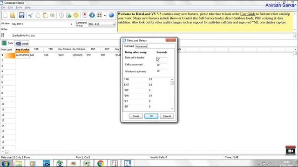Viewport: 298px width, 167px height.
Task: Select the *LT delay row
Action: [x=147, y=101]
